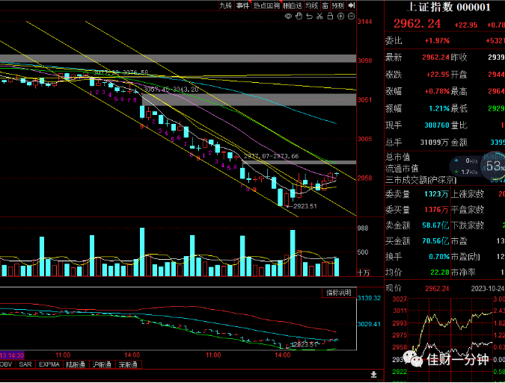Zoom in with the circled plus icon
Screen dimensions: 505x383
(340, 16)
